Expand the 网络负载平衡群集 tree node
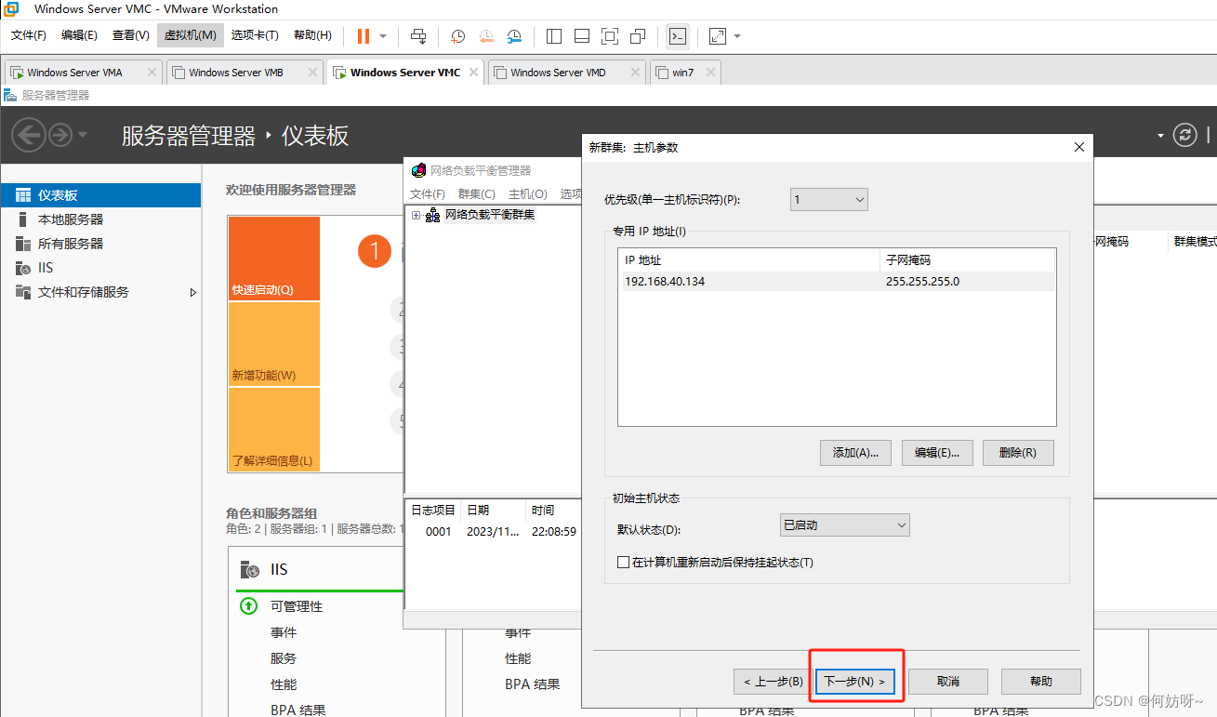The height and width of the screenshot is (717, 1217). (416, 216)
